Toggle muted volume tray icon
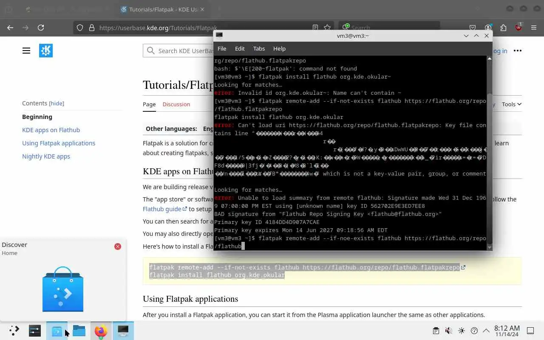Viewport: 544px width, 340px height. tap(448, 331)
